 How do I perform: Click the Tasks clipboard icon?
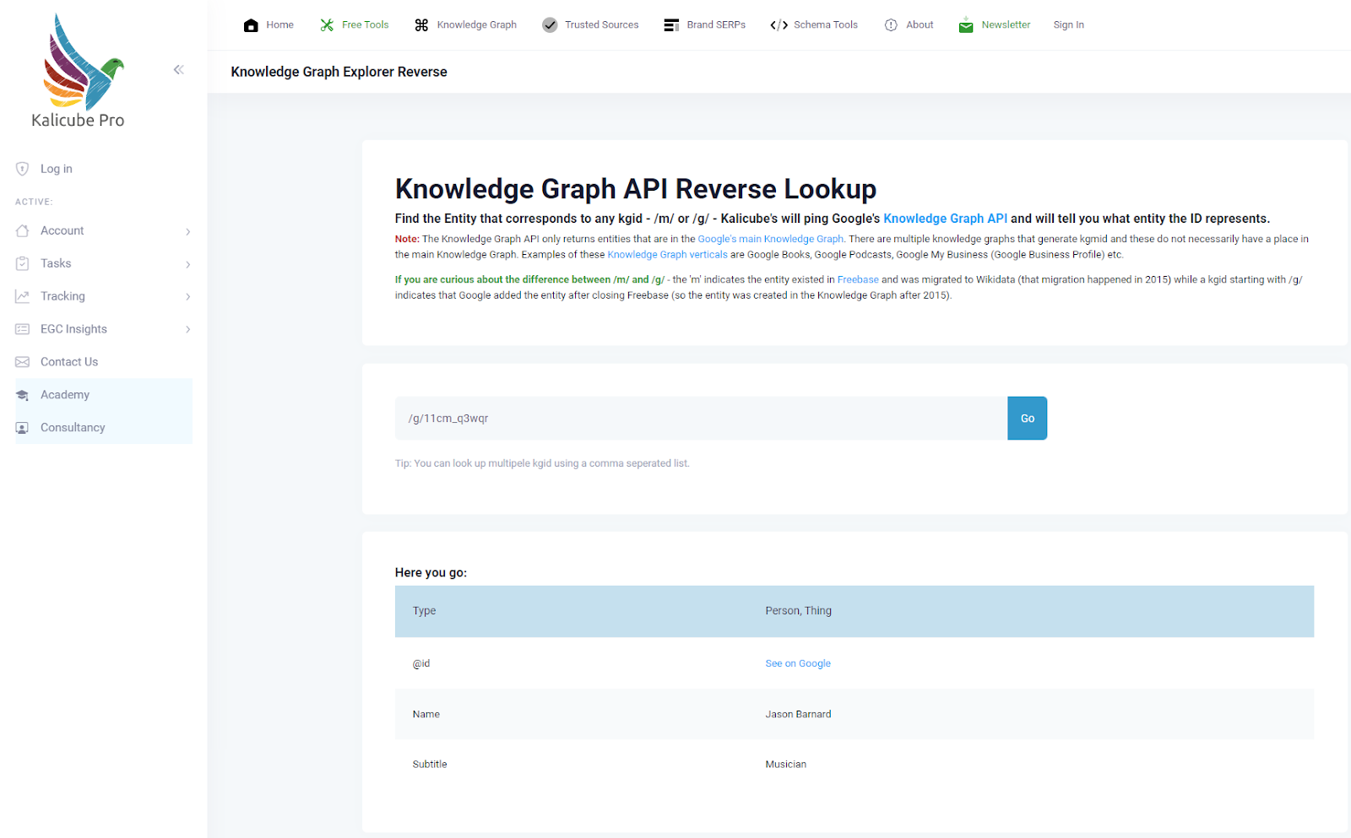pyautogui.click(x=23, y=263)
